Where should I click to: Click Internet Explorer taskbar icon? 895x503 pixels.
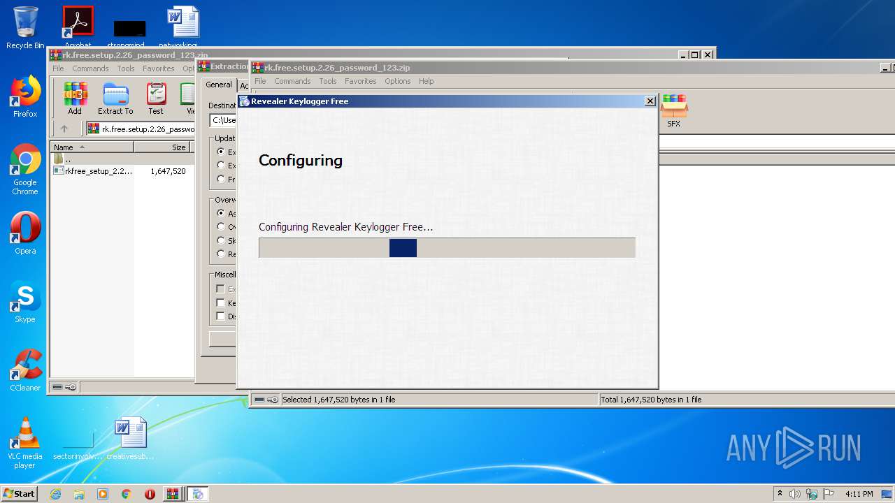55,494
